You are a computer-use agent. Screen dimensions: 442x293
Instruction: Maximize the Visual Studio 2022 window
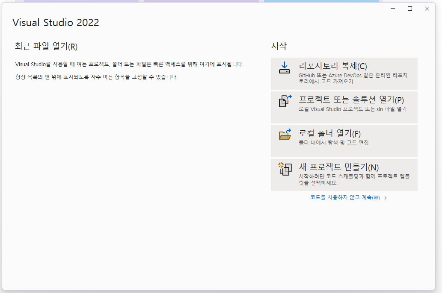(x=410, y=9)
